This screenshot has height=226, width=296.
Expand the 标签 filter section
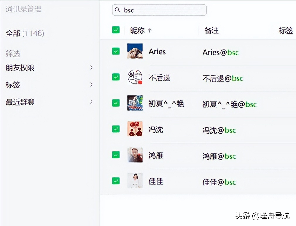coord(91,85)
